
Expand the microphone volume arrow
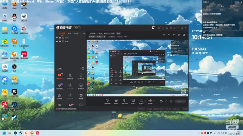coord(145,101)
